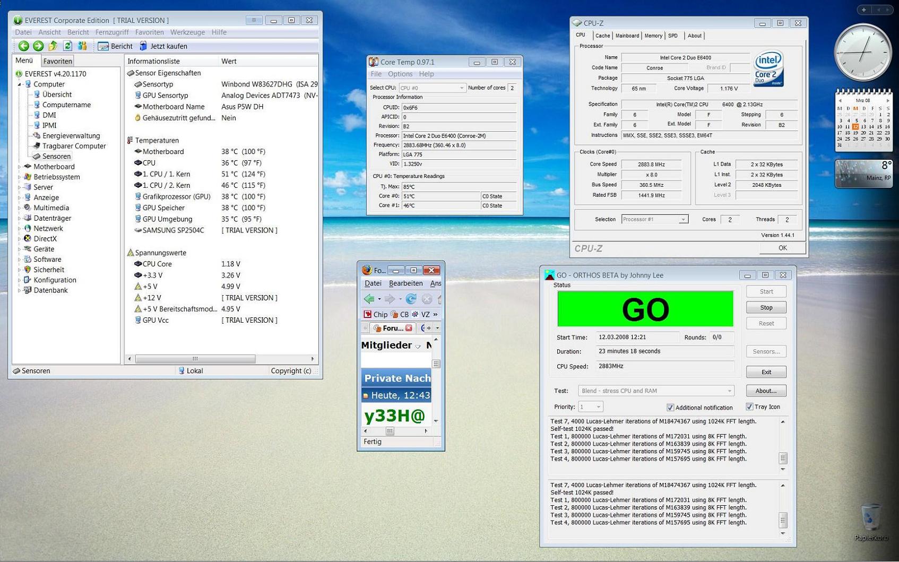Switch to the SPD tab in CPU-Z

pyautogui.click(x=673, y=36)
